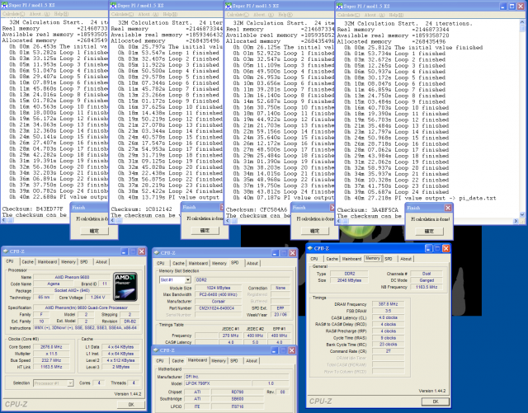Click title icon of CPU-Z SPD-tab window
The image size is (528, 413).
coord(156,253)
